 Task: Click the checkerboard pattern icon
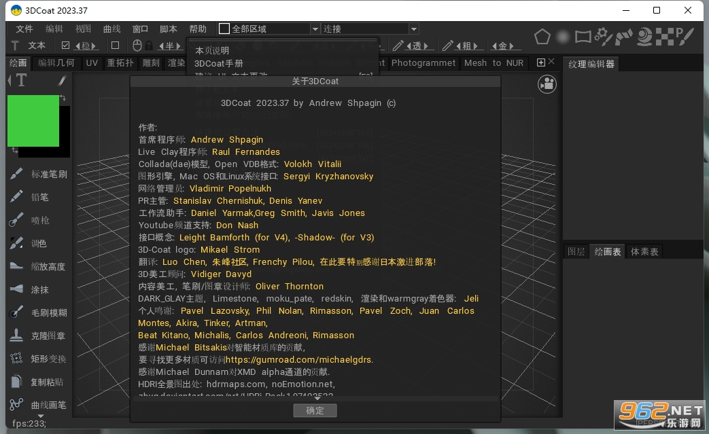pyautogui.click(x=664, y=37)
